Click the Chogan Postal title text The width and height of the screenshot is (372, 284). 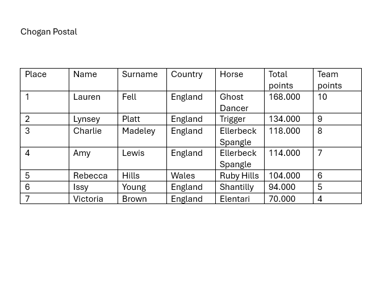pos(49,32)
